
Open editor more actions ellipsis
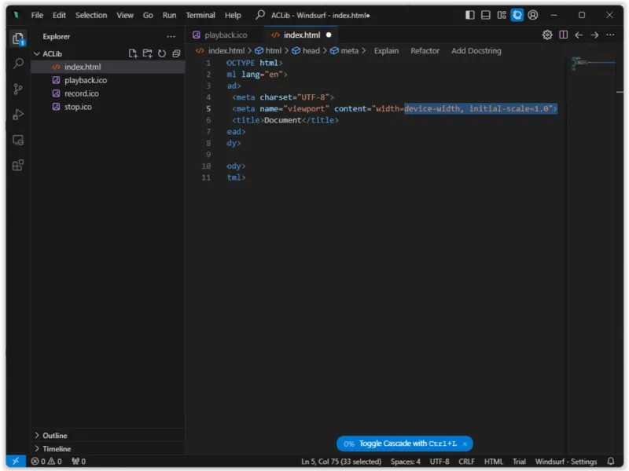[x=610, y=35]
